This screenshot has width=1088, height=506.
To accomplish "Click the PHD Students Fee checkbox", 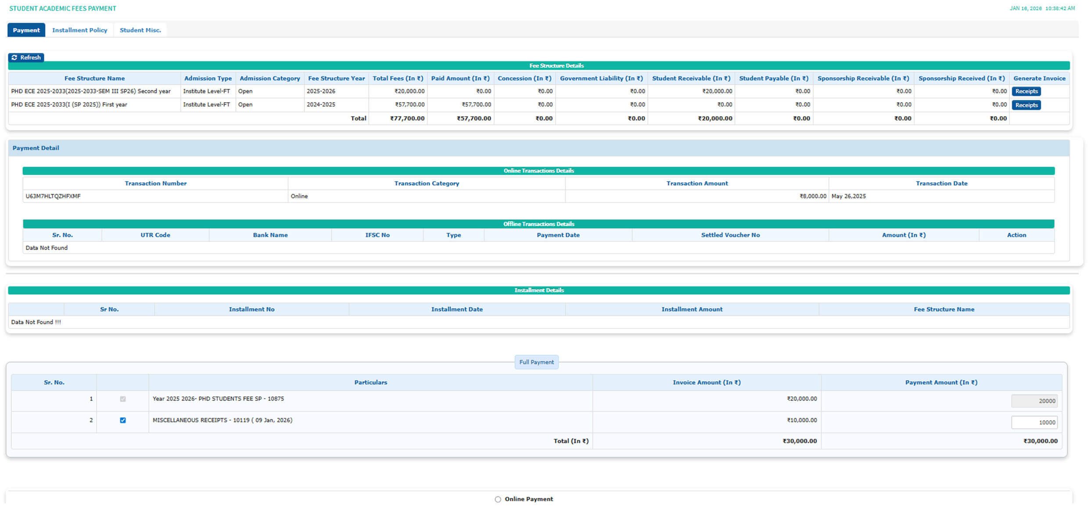I will (123, 399).
